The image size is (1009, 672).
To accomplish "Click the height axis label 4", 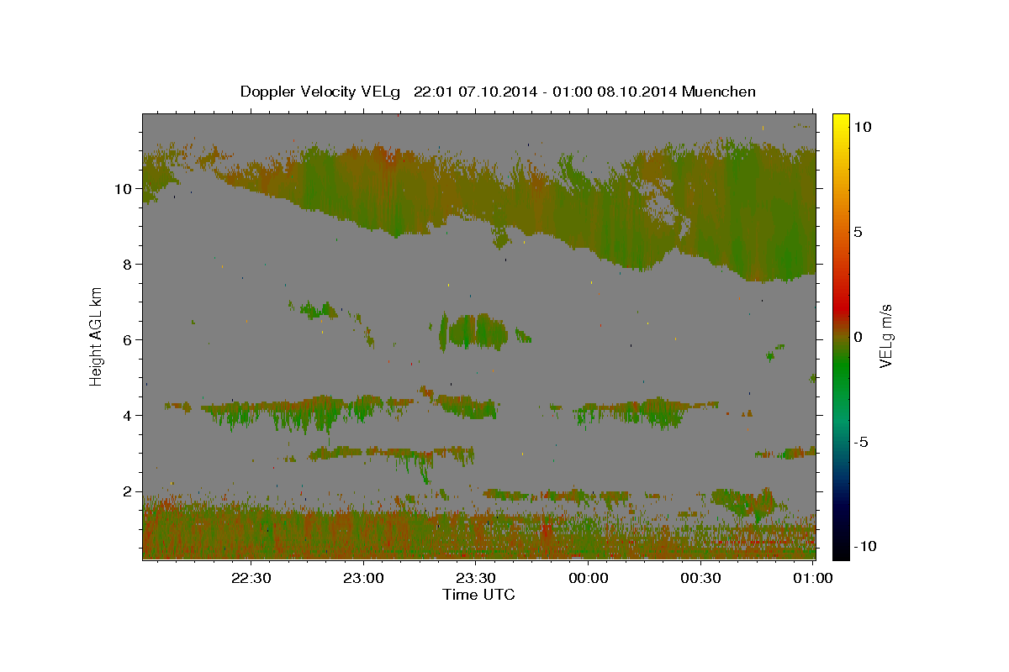I will coord(129,416).
